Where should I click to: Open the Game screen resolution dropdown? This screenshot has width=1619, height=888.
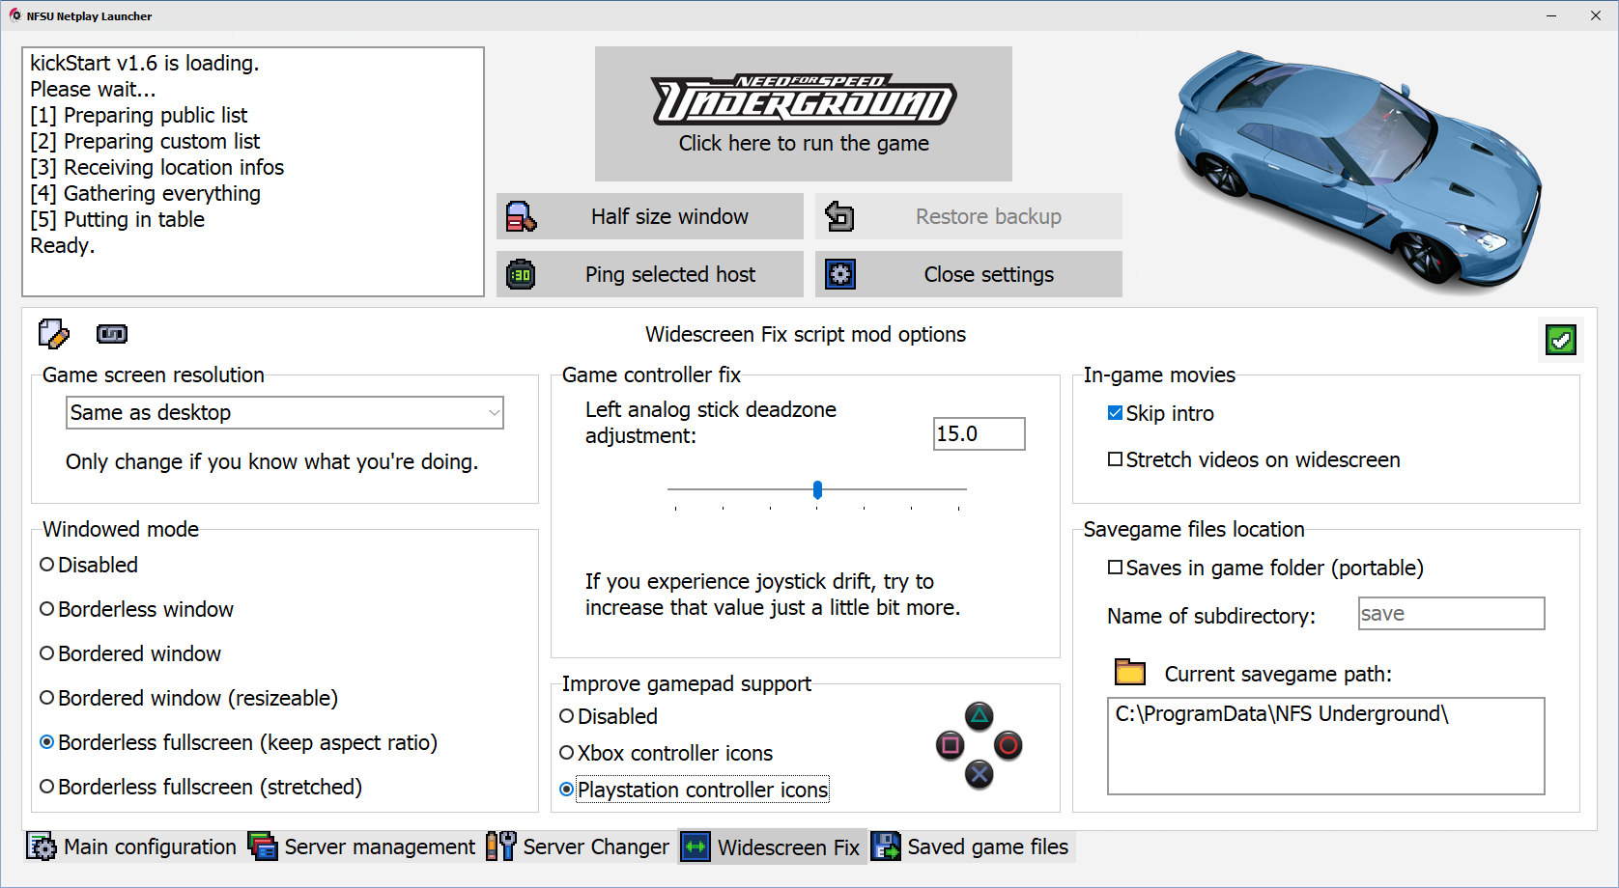pyautogui.click(x=285, y=412)
